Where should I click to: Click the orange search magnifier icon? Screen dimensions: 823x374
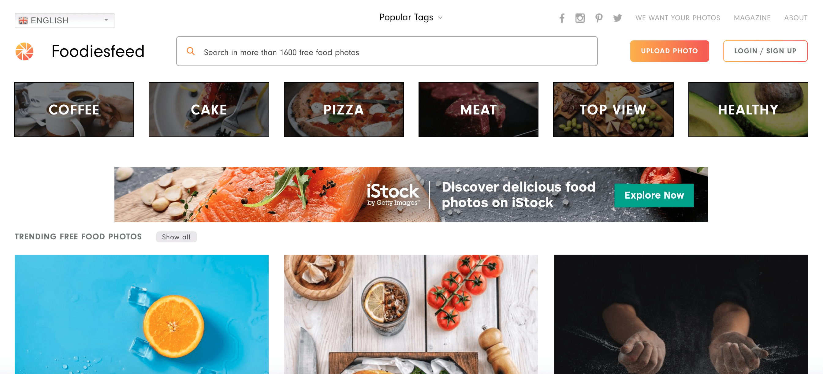(190, 51)
